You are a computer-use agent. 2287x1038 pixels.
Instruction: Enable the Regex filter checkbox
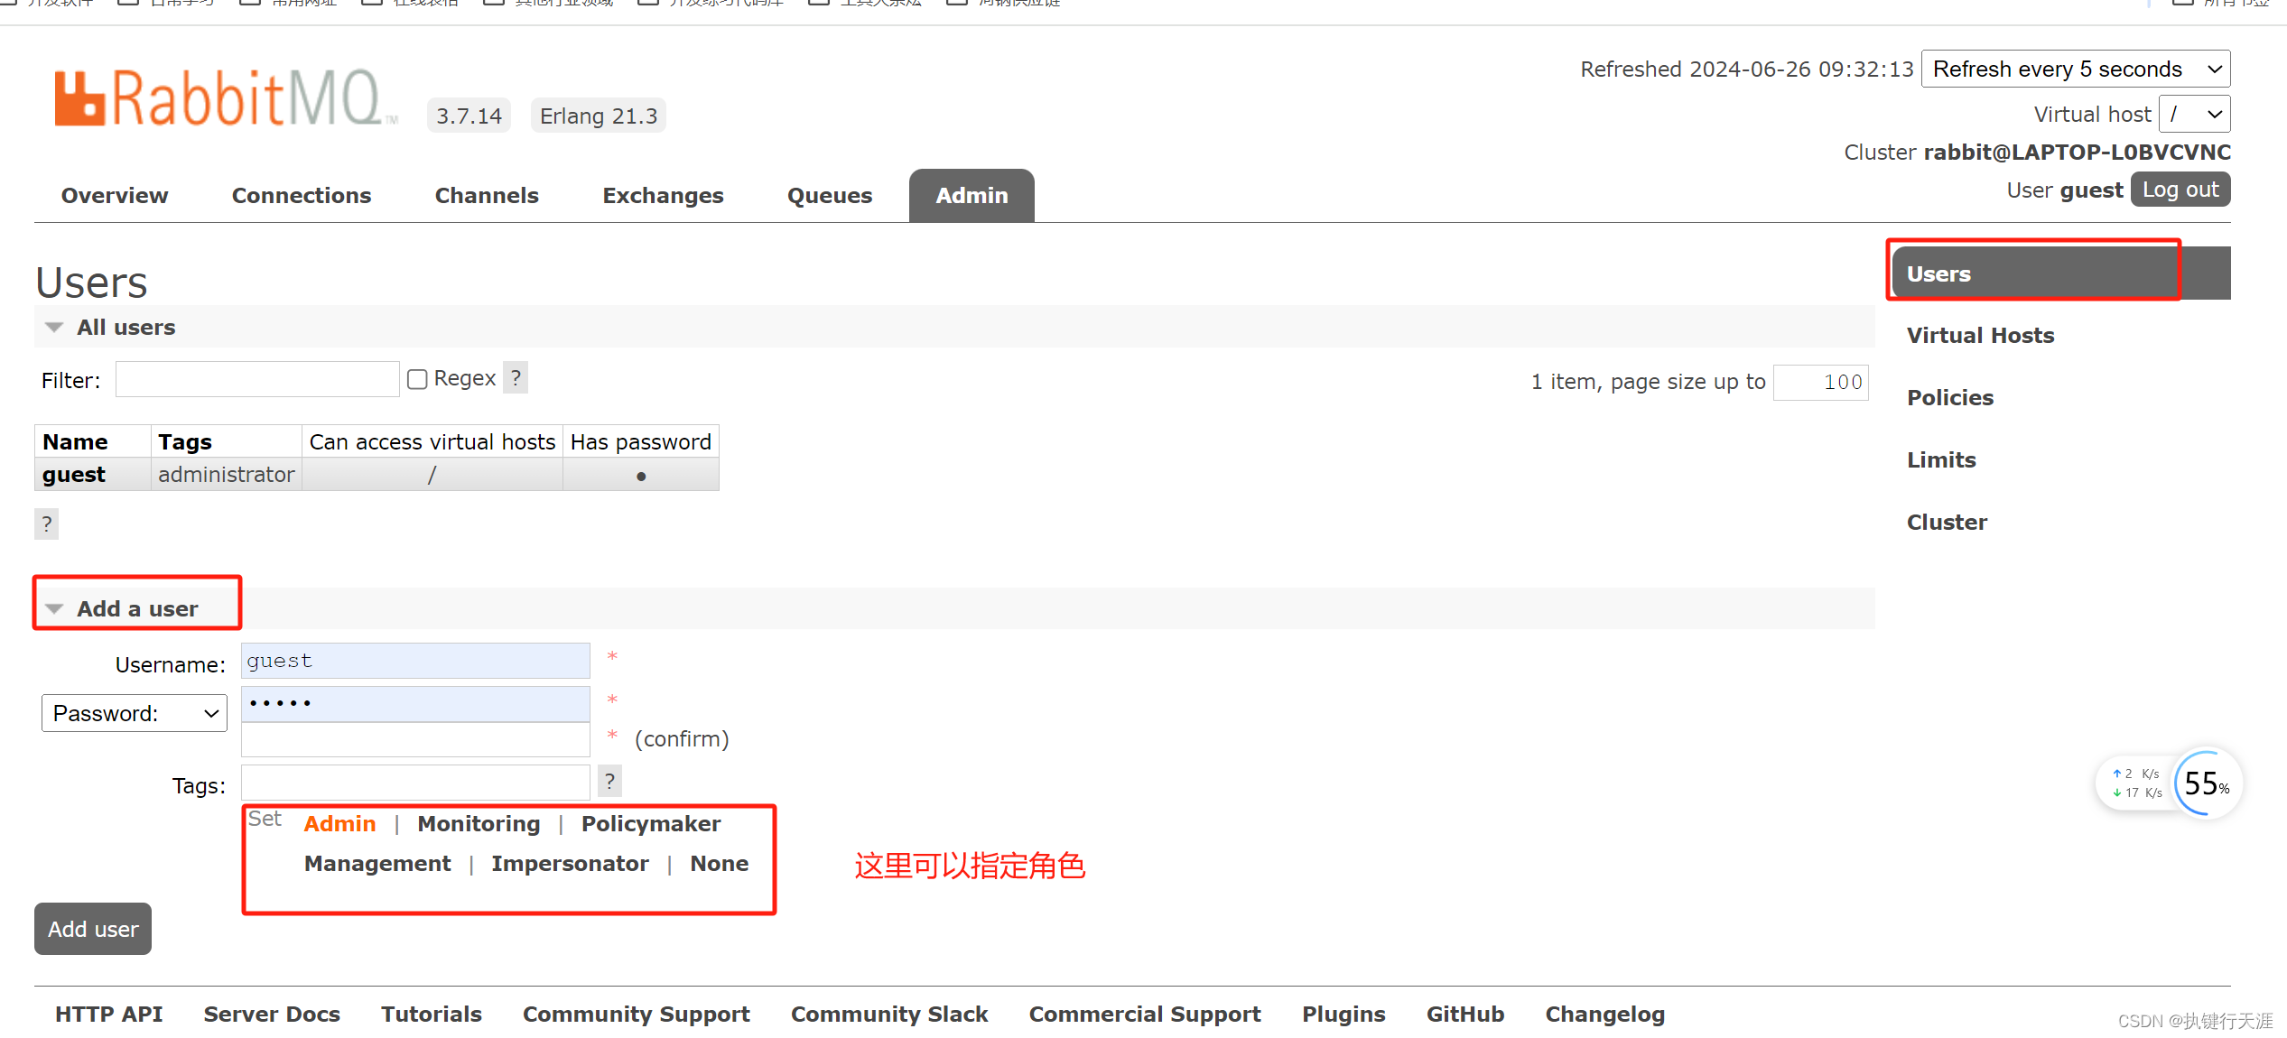pyautogui.click(x=417, y=379)
